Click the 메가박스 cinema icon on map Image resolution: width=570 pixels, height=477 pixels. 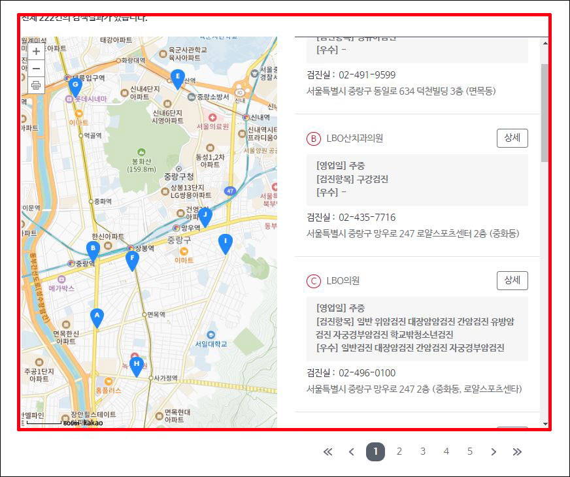[61, 279]
